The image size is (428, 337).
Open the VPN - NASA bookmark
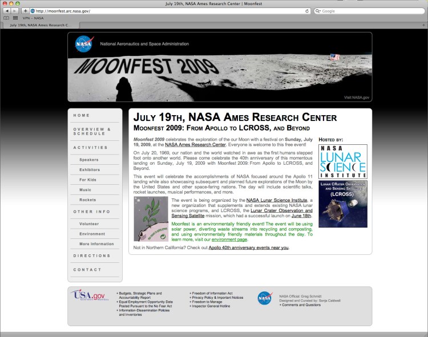click(x=33, y=18)
